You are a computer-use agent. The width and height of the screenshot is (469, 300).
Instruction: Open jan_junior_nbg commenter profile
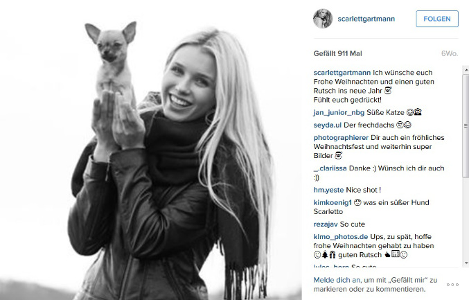click(x=339, y=112)
